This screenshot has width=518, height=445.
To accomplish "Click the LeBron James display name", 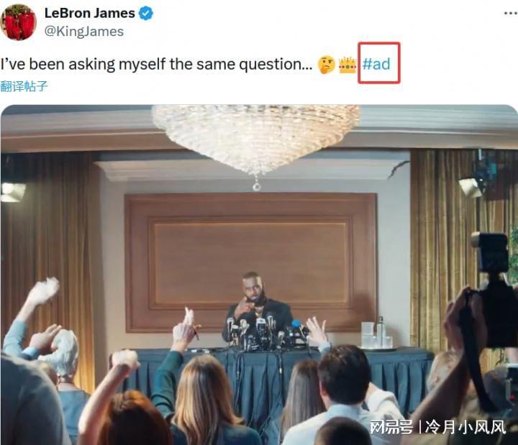I will [89, 13].
